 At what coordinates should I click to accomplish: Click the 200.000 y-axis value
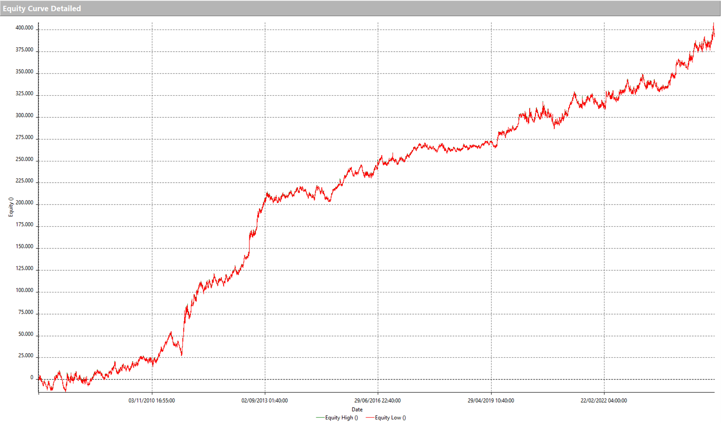point(24,203)
